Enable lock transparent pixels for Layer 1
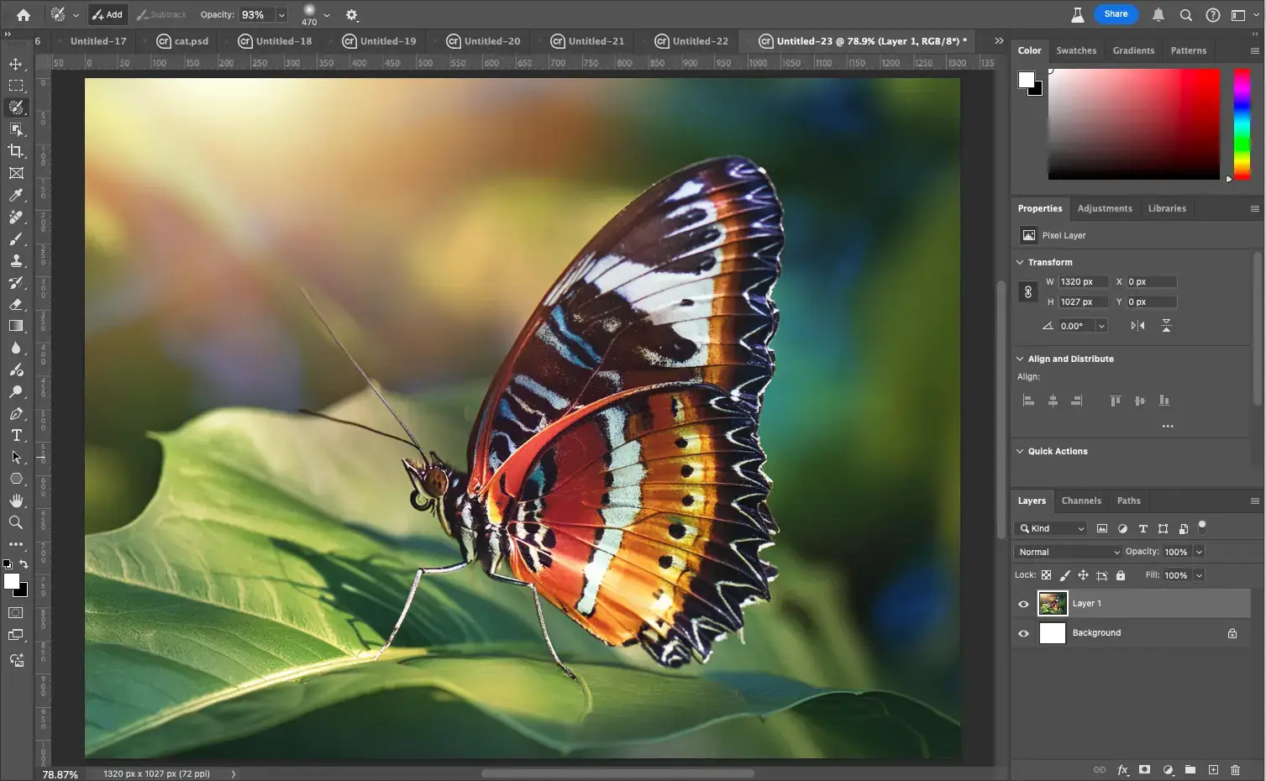Viewport: 1266px width, 781px height. pos(1046,574)
